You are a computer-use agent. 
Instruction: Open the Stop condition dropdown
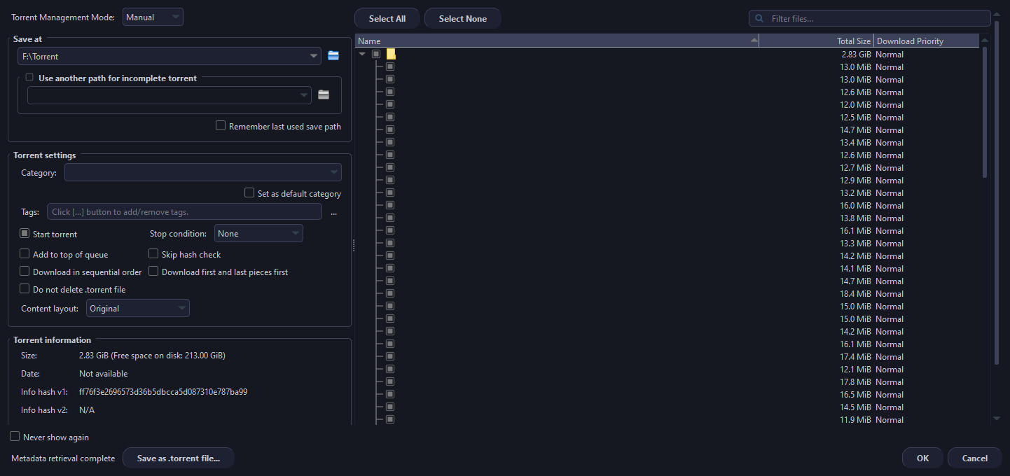(258, 234)
